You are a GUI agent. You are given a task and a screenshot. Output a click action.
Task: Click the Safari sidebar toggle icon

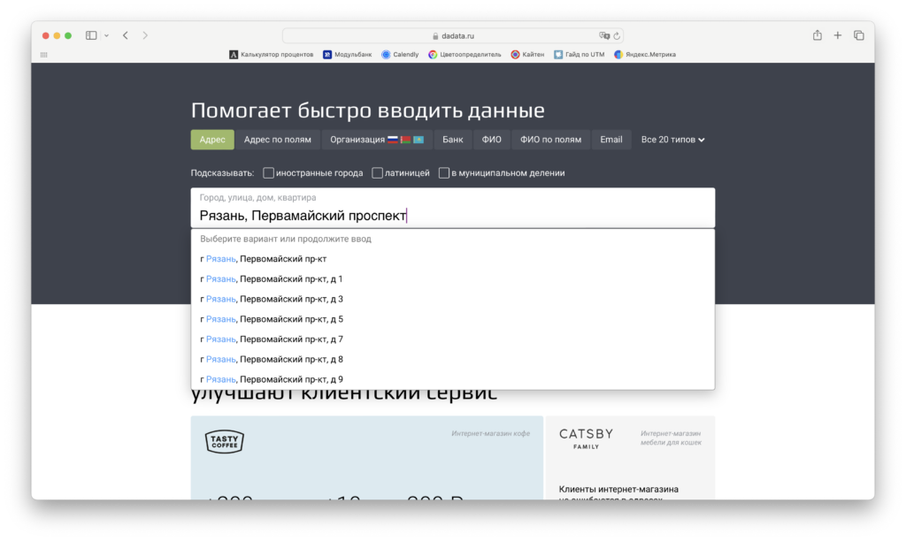pos(91,35)
